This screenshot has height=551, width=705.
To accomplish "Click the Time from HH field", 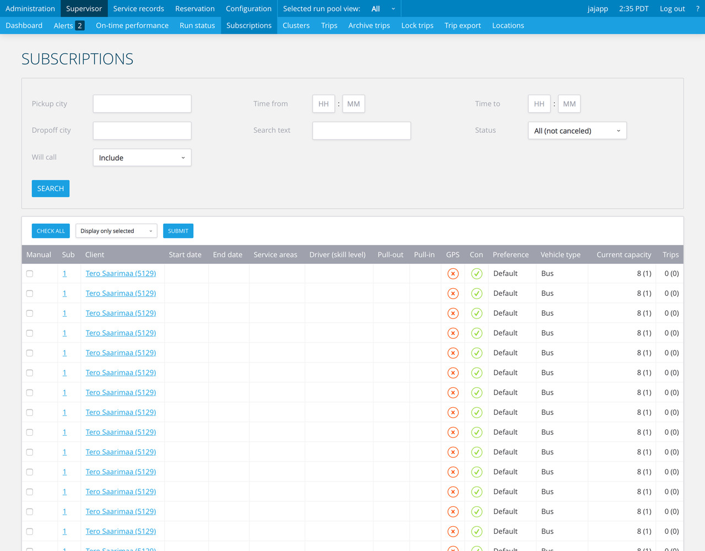I will (323, 104).
